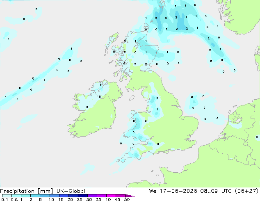Click the legend tick label "25"
Screen dimensions: 260x201
(x=80, y=199)
